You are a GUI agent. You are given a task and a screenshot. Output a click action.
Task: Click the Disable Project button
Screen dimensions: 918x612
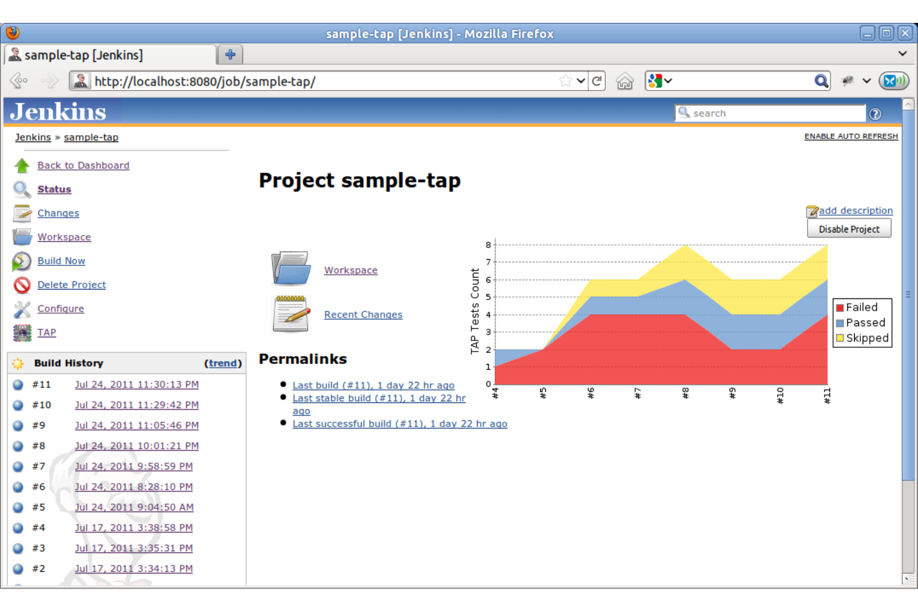(x=849, y=229)
